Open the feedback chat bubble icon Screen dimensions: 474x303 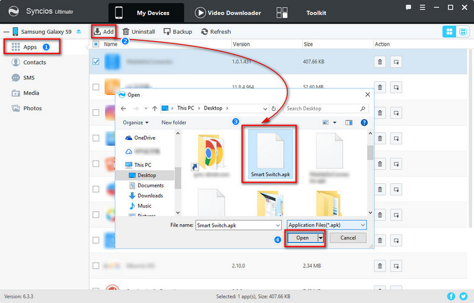pos(408,7)
